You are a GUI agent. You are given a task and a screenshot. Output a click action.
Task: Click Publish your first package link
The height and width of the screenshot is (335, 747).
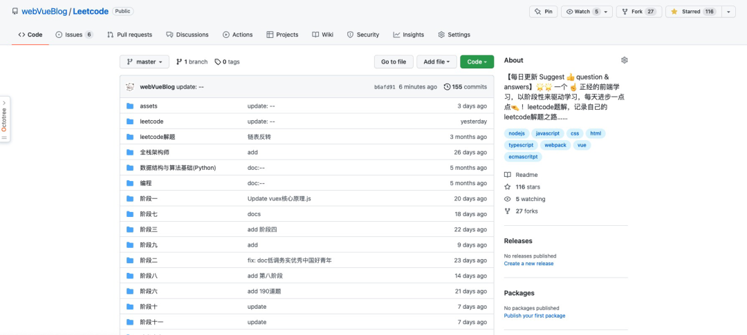click(535, 316)
